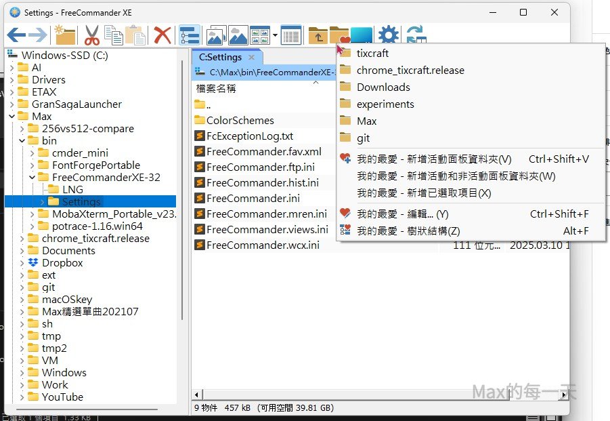Click the favorites folder heart toolbar icon
Screen dimensions: 610x421
click(x=339, y=35)
